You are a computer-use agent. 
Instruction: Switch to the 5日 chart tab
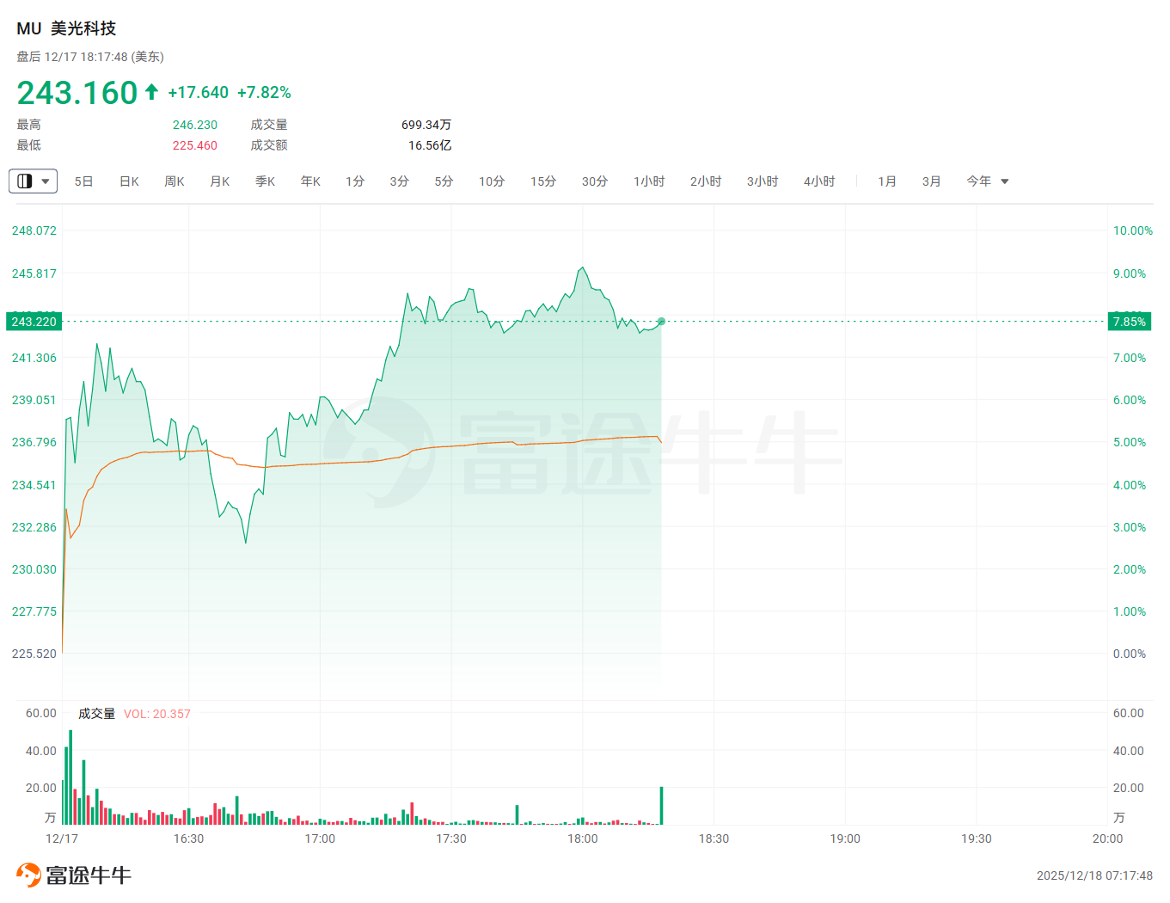click(x=83, y=181)
